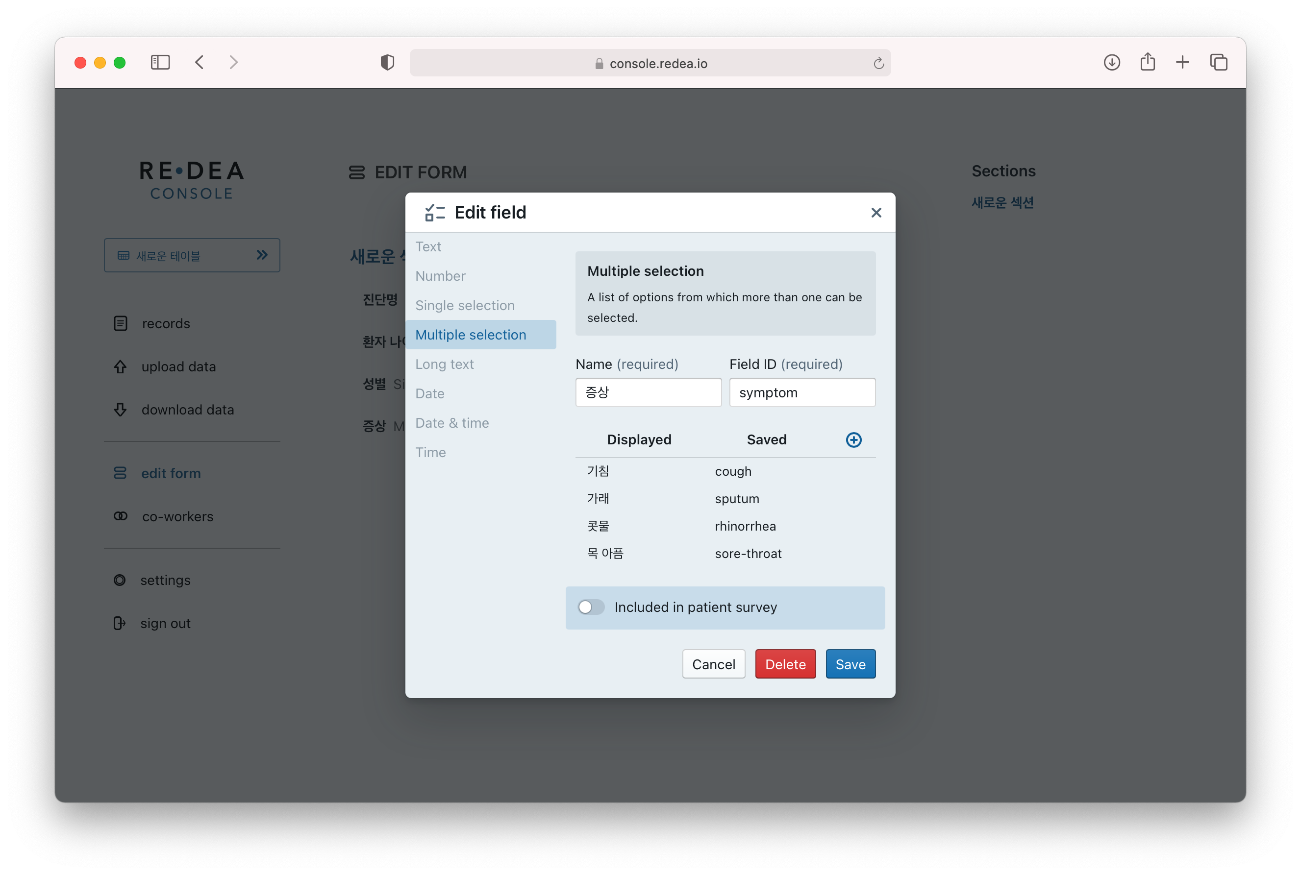
Task: Click the co-workers link icon
Action: tap(120, 516)
